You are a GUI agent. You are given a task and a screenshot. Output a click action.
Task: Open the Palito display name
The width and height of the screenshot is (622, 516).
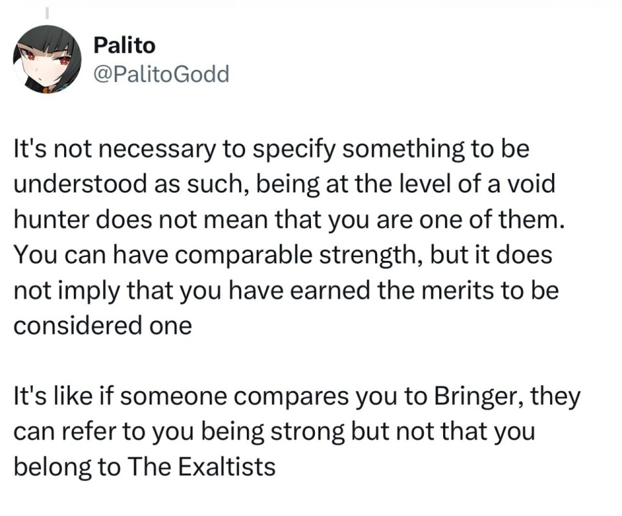(124, 45)
